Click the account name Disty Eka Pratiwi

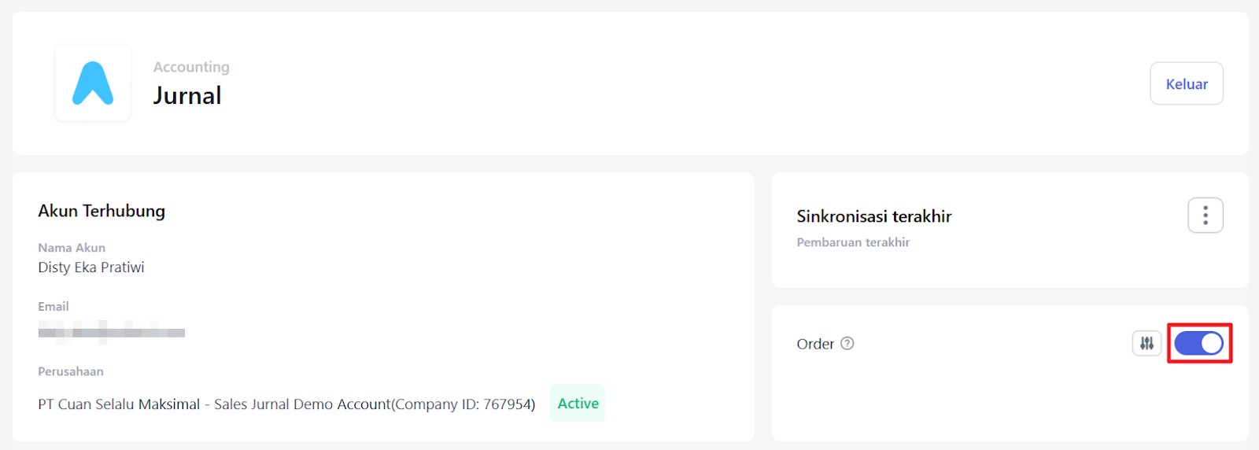91,267
